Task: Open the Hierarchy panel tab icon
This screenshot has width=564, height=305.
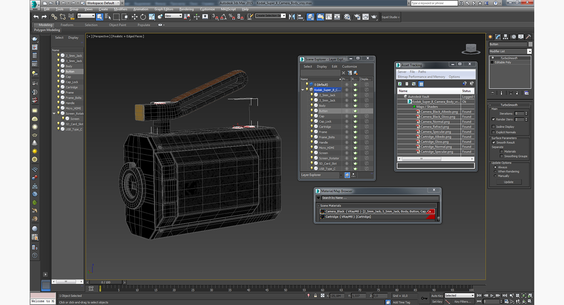Action: [506, 37]
